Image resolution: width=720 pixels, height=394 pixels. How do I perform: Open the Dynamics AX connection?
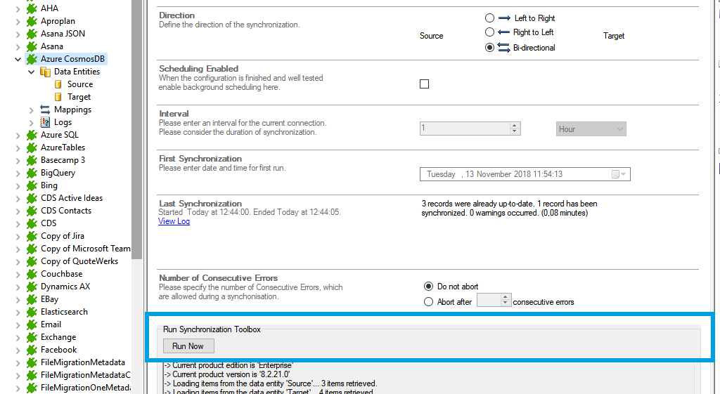pyautogui.click(x=65, y=287)
